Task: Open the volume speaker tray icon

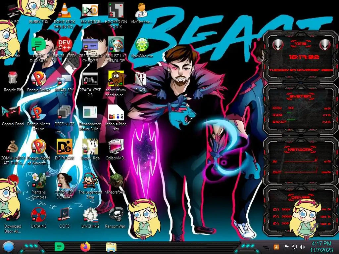Action: pos(302,247)
